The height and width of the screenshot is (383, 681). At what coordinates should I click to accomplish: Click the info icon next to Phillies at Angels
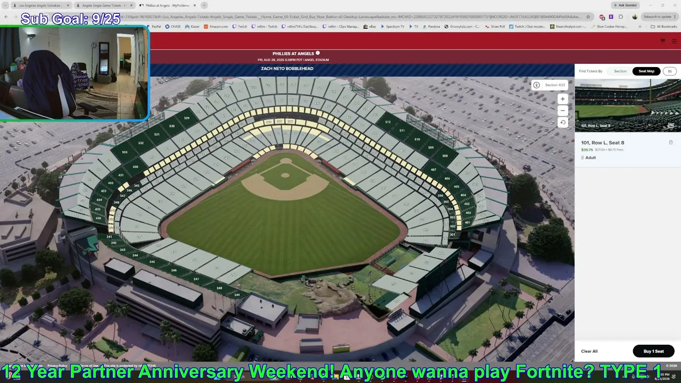pos(318,53)
